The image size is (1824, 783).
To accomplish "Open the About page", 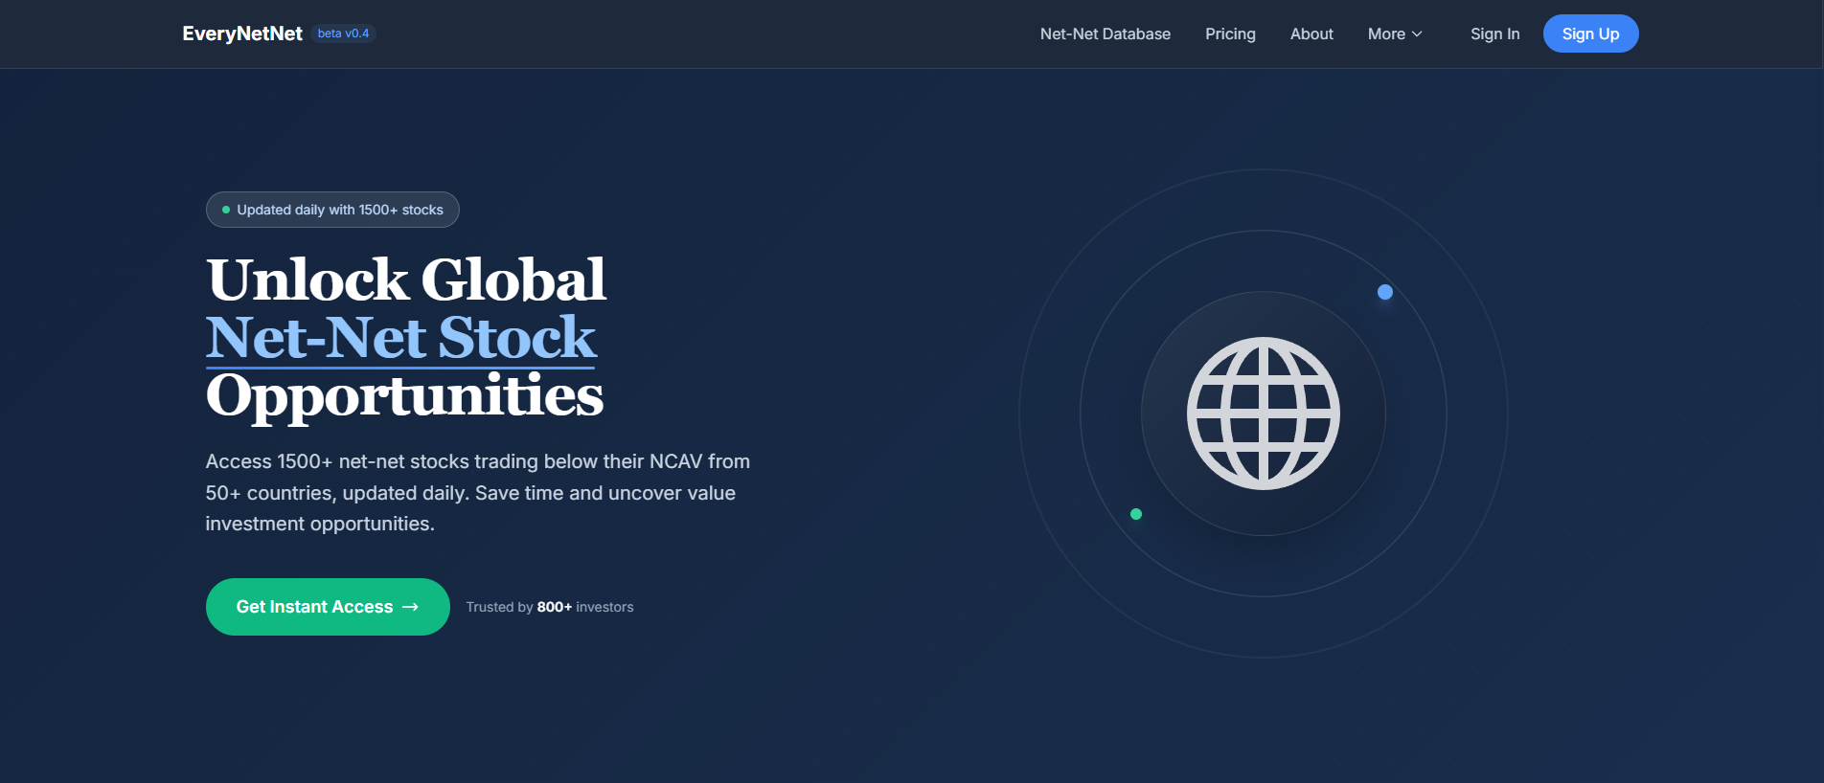I will click(1311, 34).
